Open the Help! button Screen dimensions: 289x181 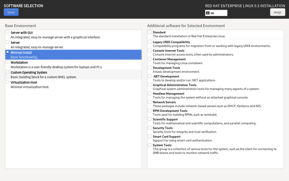[277, 13]
